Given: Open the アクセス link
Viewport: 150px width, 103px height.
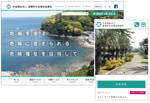Looking at the screenshot, I should (x=87, y=6).
